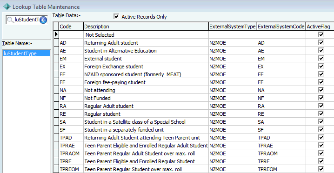334x173 pixels.
Task: Click the blue back arrow in search box
Action: tap(43, 20)
